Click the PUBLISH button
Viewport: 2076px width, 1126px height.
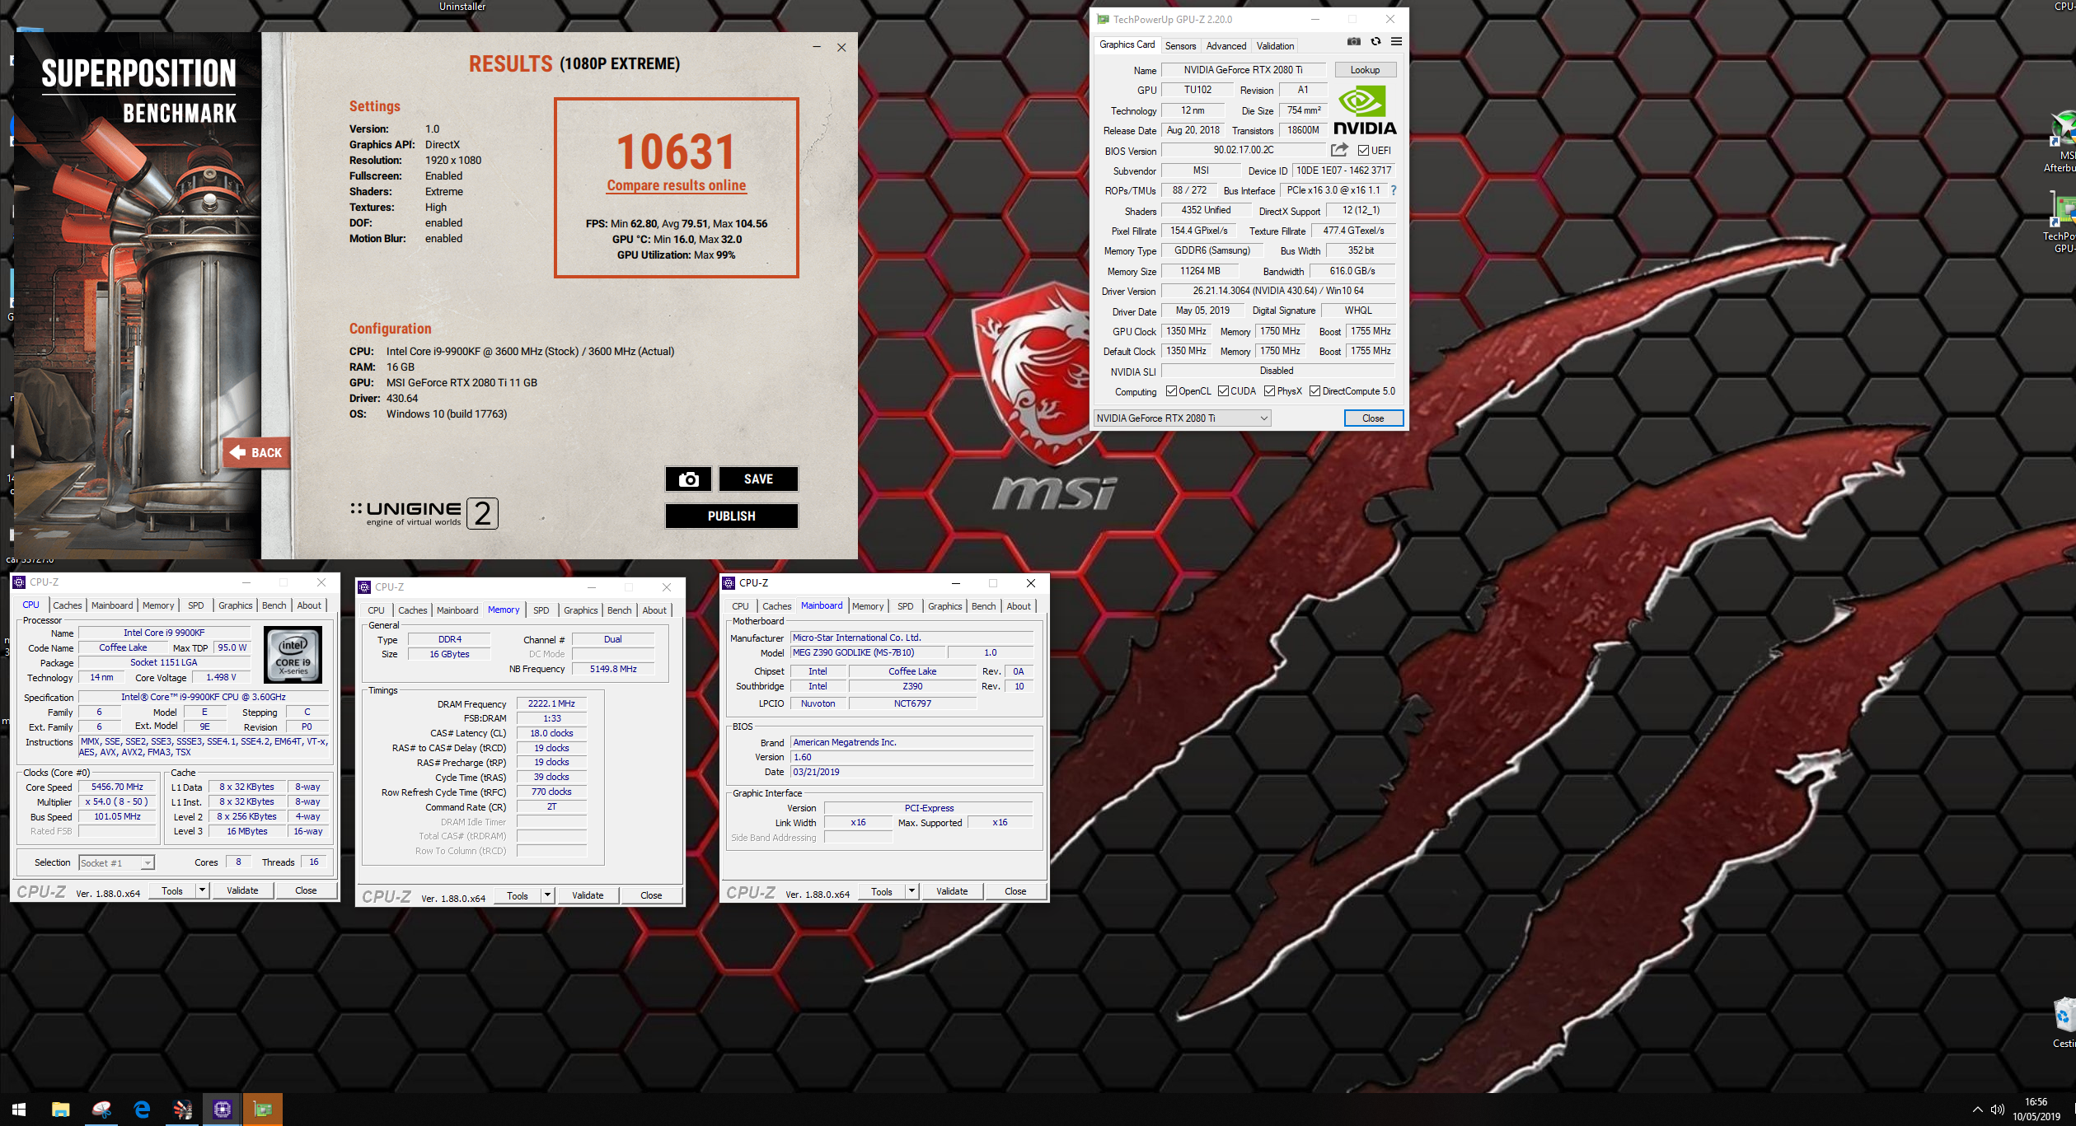click(731, 516)
